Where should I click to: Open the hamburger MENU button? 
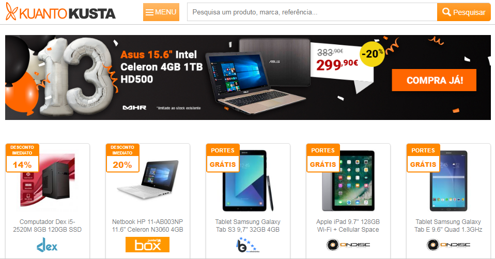click(161, 12)
